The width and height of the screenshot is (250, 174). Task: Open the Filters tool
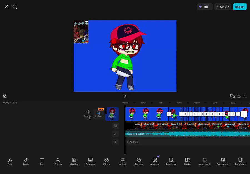(x=106, y=162)
